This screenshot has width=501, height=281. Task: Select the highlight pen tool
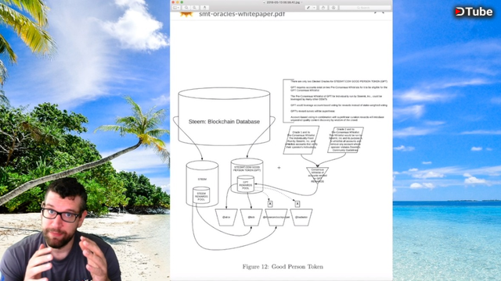[x=308, y=8]
